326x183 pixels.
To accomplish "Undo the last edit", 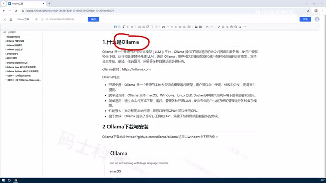I will [x=207, y=27].
